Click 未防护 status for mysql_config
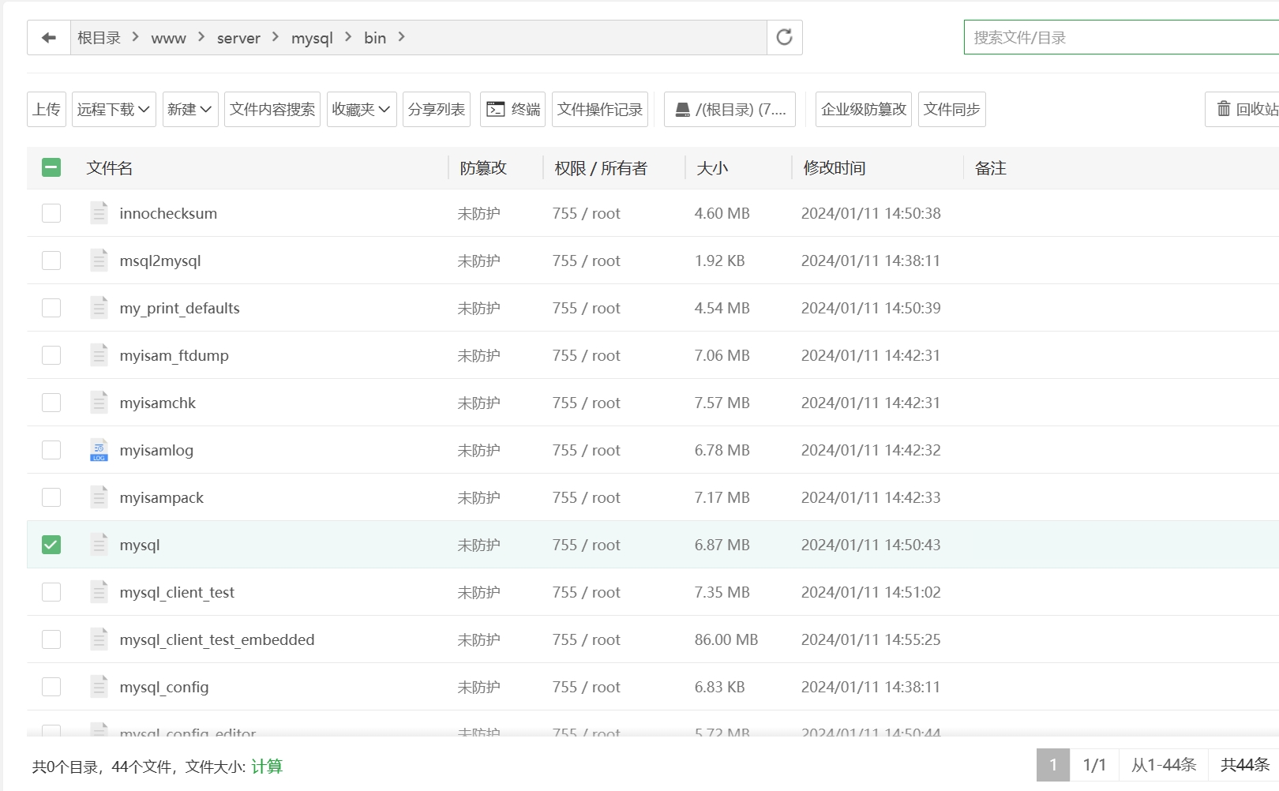 478,687
